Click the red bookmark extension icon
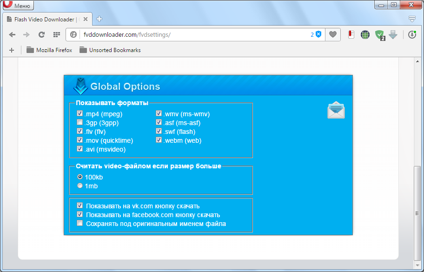 [351, 34]
